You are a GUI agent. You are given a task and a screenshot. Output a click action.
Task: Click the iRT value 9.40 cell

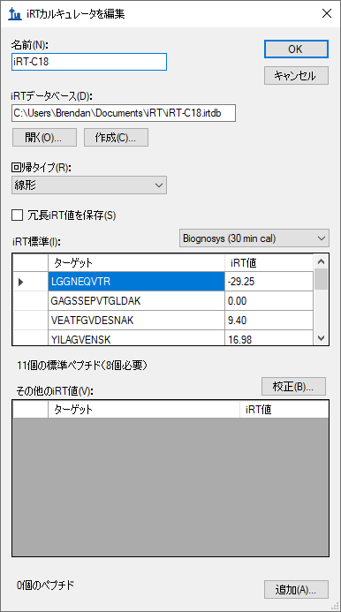[269, 321]
